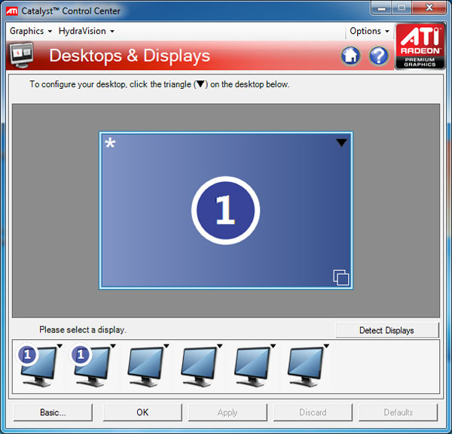Open the sixth display's triangle menu
Image resolution: width=452 pixels, height=434 pixels.
click(326, 346)
